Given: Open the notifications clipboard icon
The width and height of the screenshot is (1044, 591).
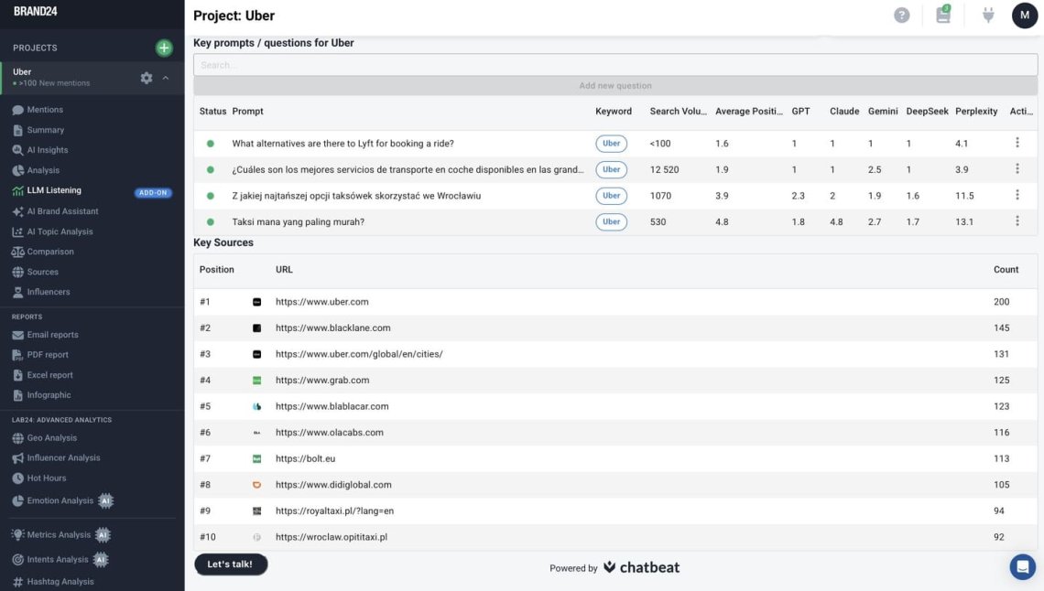Looking at the screenshot, I should [943, 15].
